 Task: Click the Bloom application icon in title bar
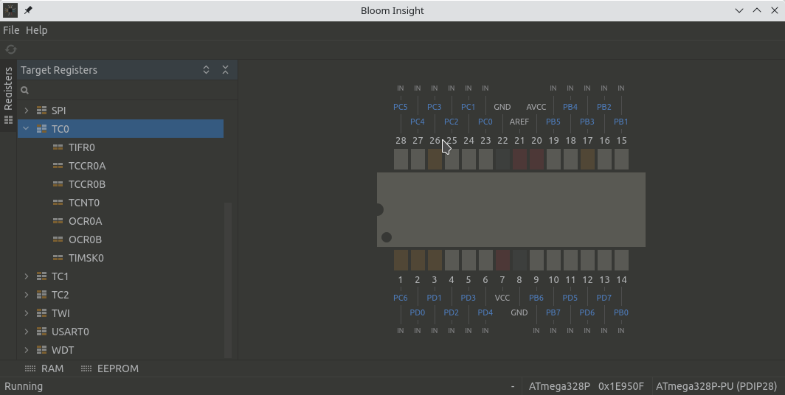click(x=10, y=10)
